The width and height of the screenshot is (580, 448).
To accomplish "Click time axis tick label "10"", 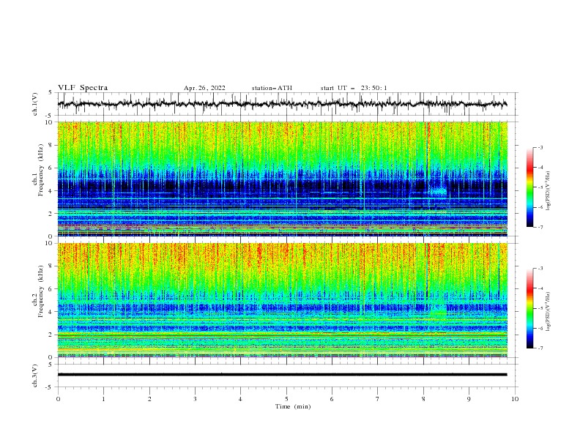I will 515,399.
